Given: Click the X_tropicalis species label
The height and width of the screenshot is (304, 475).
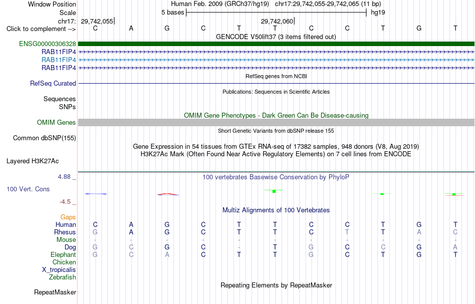Looking at the screenshot, I should point(59,270).
